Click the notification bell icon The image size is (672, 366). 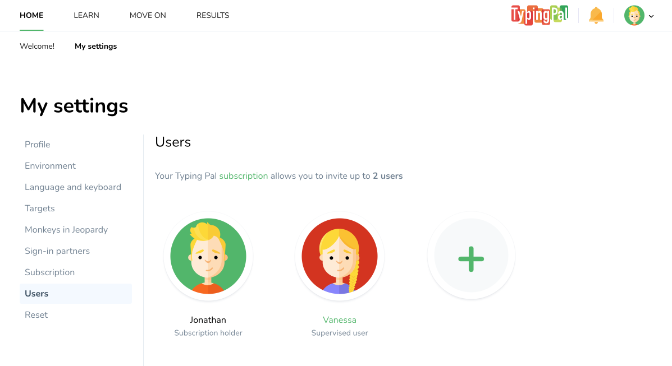point(596,16)
